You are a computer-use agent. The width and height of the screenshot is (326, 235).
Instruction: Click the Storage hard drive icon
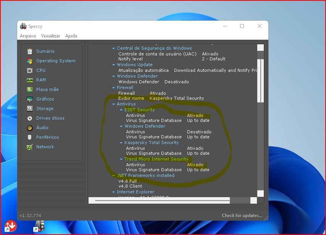30,109
